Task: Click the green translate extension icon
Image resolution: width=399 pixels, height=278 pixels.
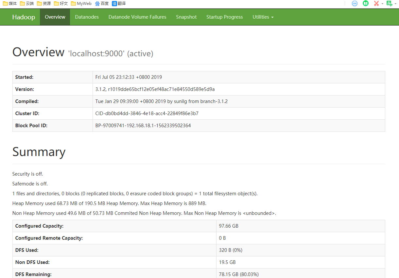Action: [x=389, y=4]
